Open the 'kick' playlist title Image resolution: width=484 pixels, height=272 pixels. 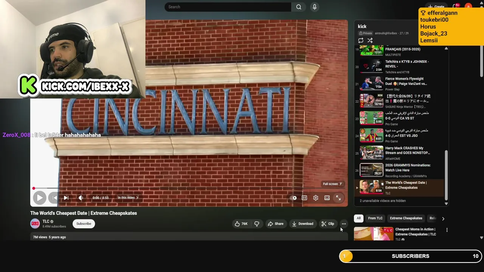coord(362,26)
